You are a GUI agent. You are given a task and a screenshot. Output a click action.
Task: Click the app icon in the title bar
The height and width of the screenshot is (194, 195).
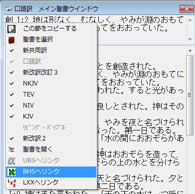pos(8,8)
